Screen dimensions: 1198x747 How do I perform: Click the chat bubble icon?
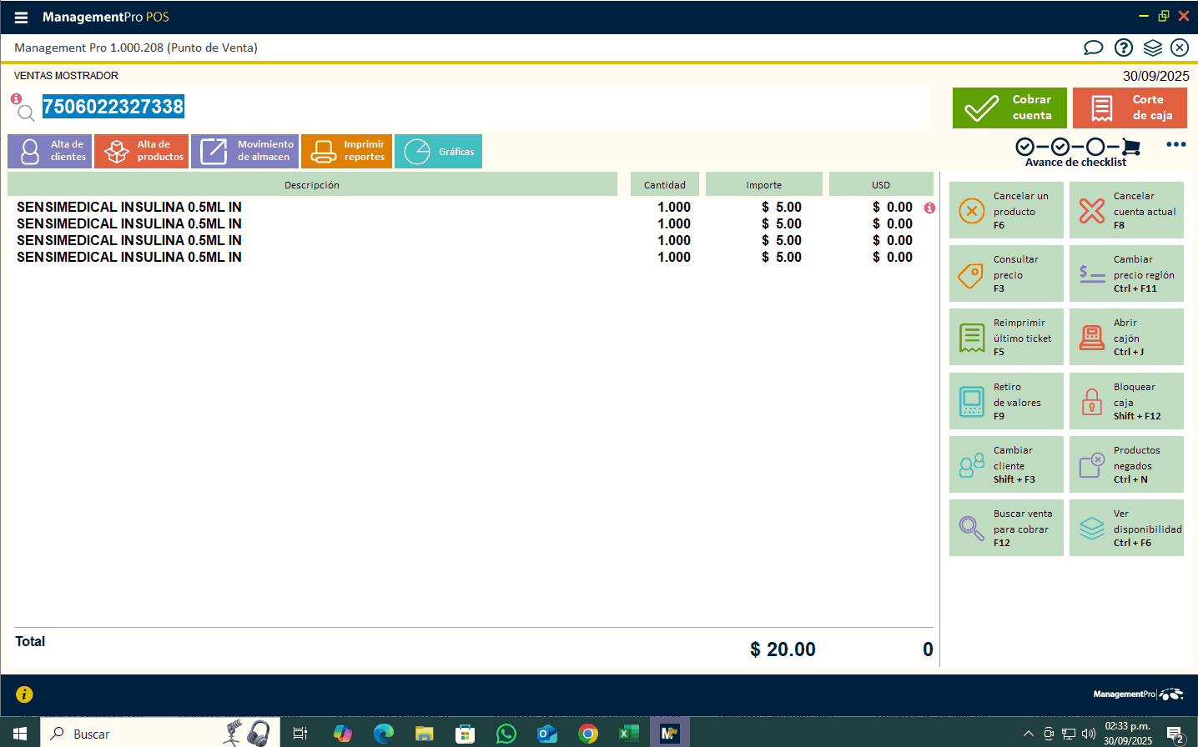click(x=1093, y=48)
